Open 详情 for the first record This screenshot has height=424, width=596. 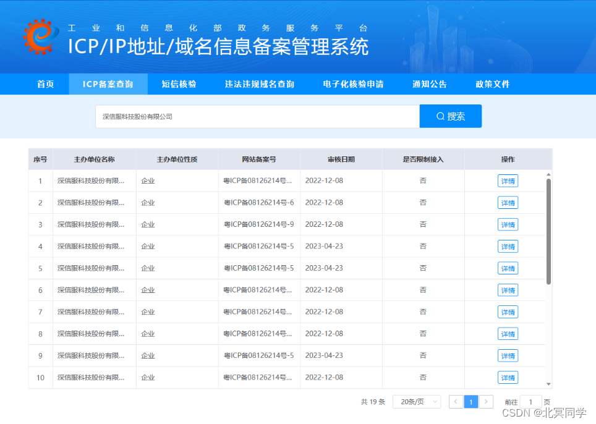pyautogui.click(x=508, y=180)
